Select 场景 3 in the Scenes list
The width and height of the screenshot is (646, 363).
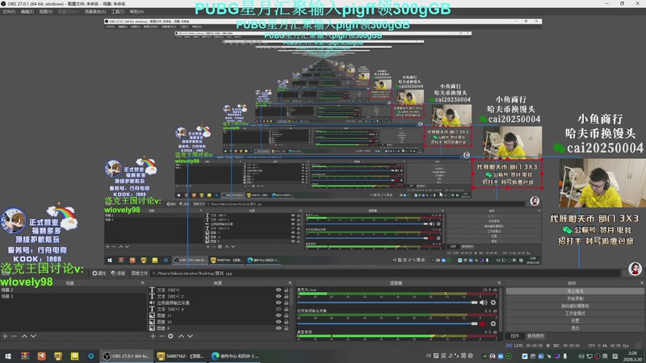73,296
